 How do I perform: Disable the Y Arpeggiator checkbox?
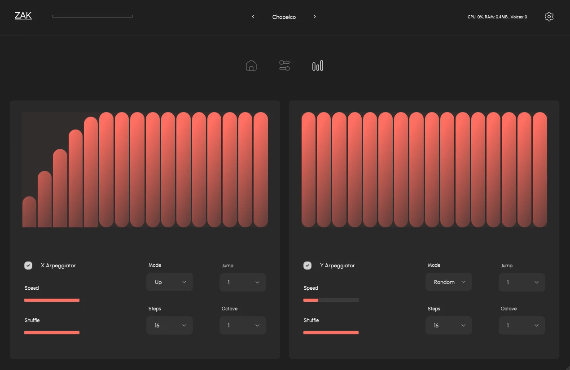307,266
